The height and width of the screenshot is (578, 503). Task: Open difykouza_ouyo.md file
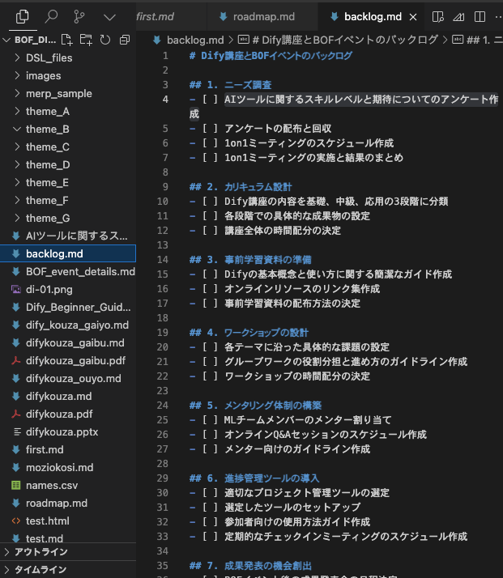coord(68,379)
